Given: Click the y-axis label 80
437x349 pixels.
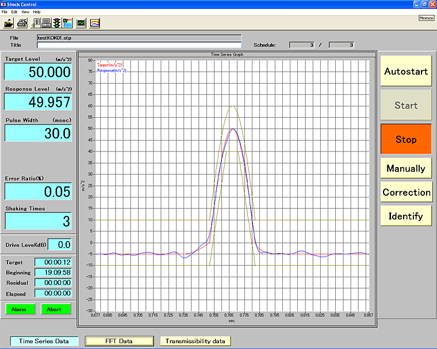Looking at the screenshot, I should coord(90,60).
